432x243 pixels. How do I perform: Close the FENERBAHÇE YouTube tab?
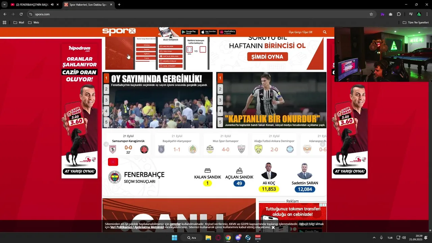58,5
